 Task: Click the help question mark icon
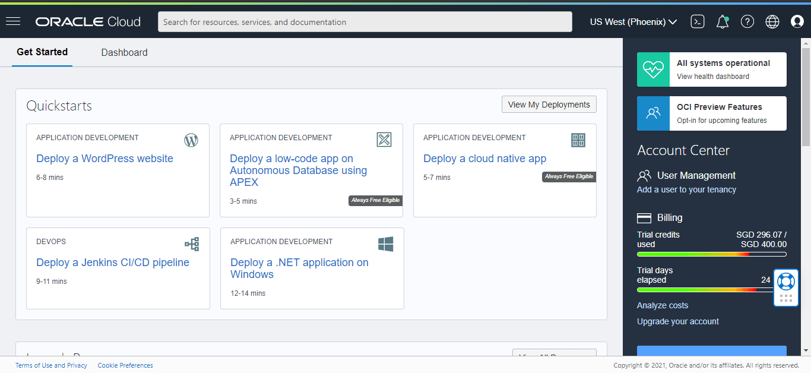[x=747, y=22]
